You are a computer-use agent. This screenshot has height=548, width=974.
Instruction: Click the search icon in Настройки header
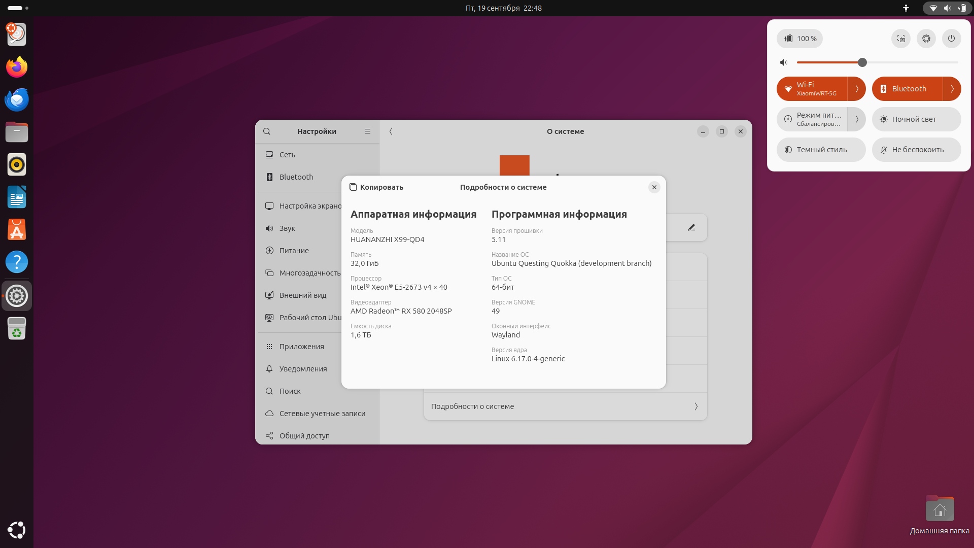click(267, 131)
